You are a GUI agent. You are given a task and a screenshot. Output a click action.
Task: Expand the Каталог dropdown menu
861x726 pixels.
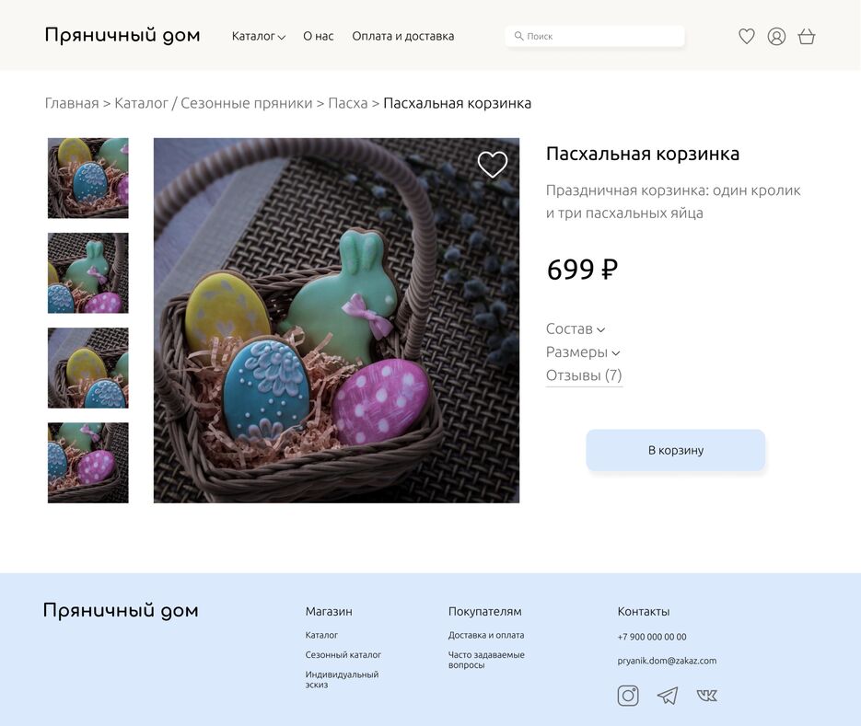point(259,36)
